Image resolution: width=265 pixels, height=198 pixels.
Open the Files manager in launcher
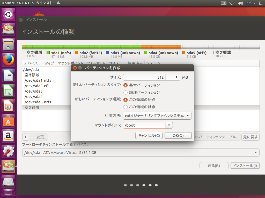click(x=8, y=45)
